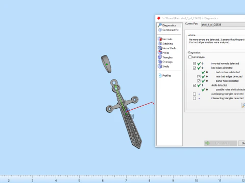The width and height of the screenshot is (245, 183).
Task: Select the Triangles fix icon
Action: coord(160,57)
